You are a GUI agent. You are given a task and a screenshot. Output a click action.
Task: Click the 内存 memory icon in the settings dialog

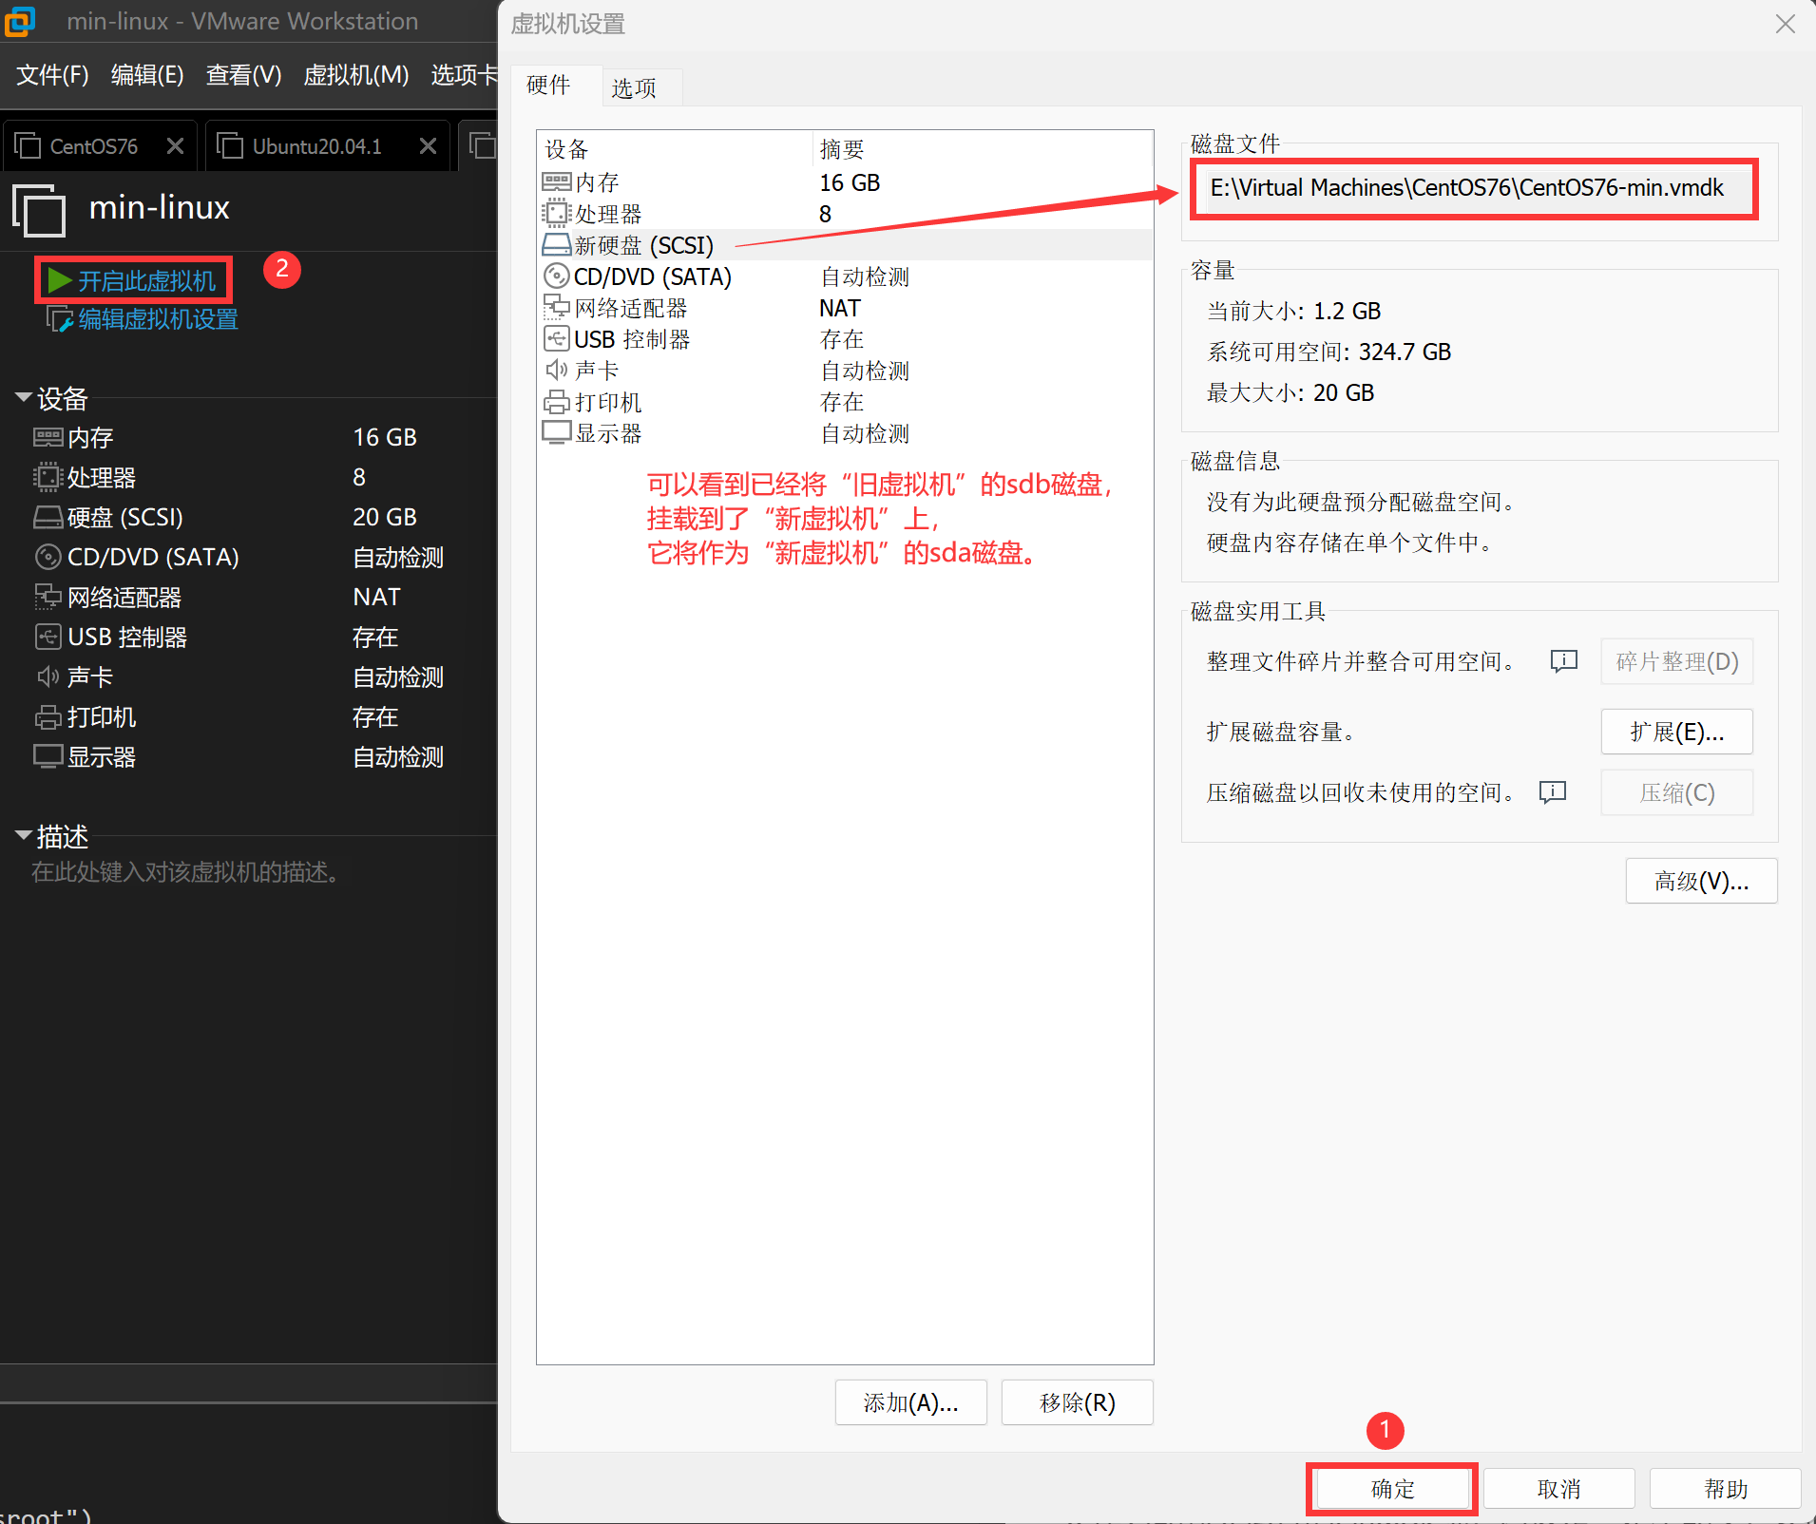point(556,181)
